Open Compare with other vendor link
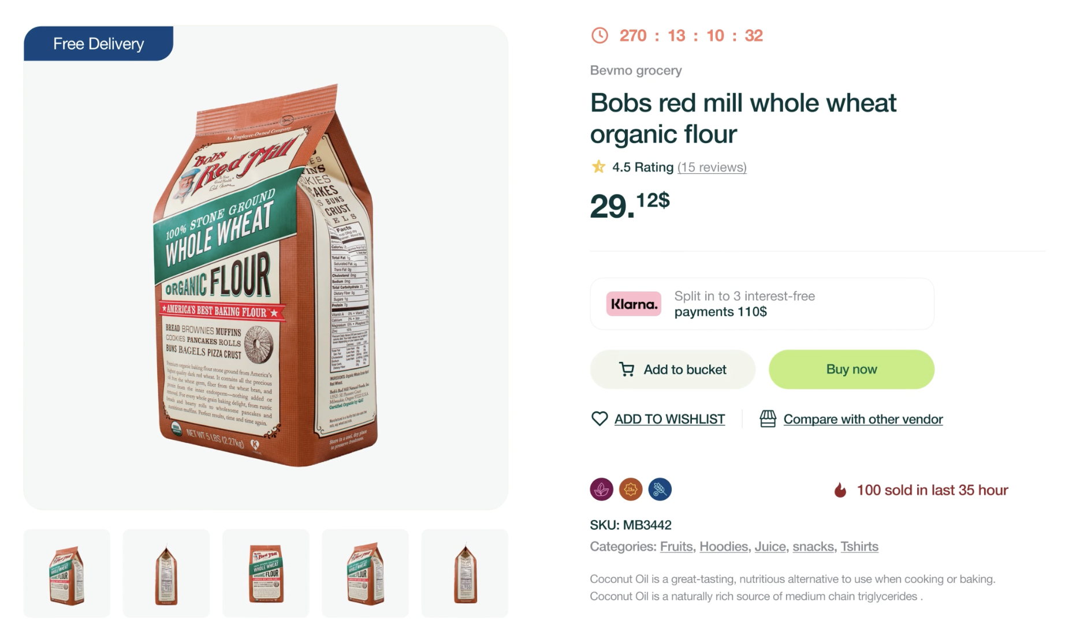The height and width of the screenshot is (628, 1065). [x=863, y=419]
